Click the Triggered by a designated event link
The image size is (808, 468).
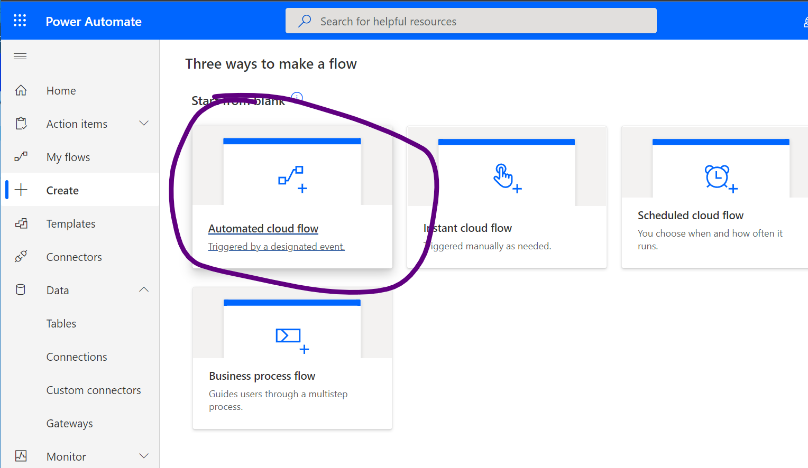click(276, 246)
